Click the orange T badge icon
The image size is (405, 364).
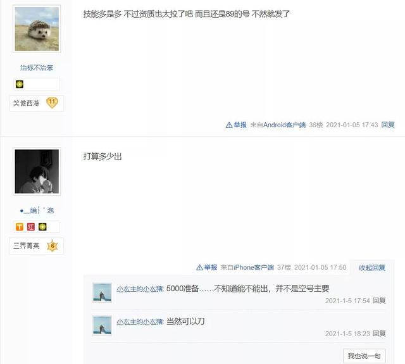[x=20, y=227]
